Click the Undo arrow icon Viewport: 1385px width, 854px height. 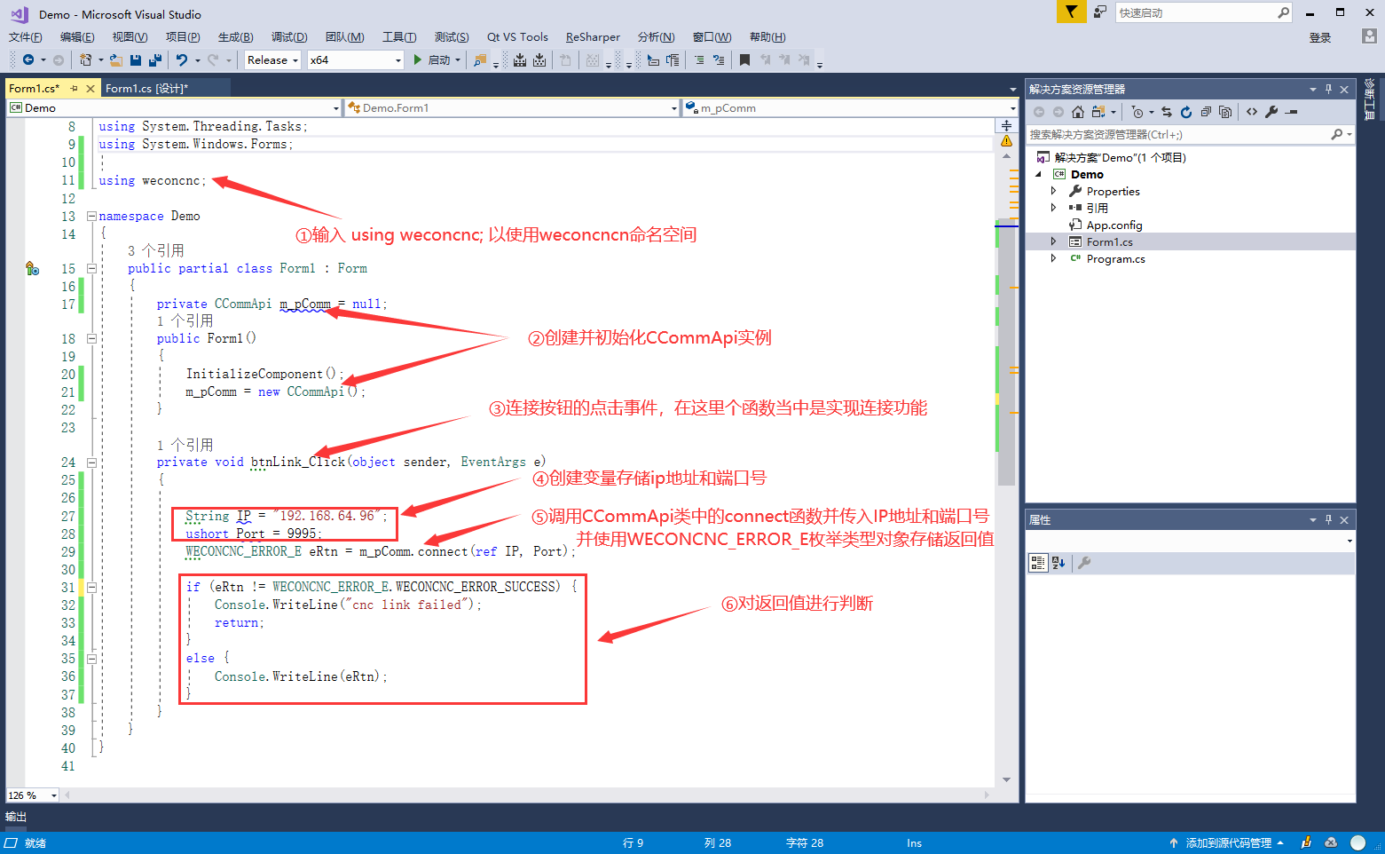tap(182, 60)
